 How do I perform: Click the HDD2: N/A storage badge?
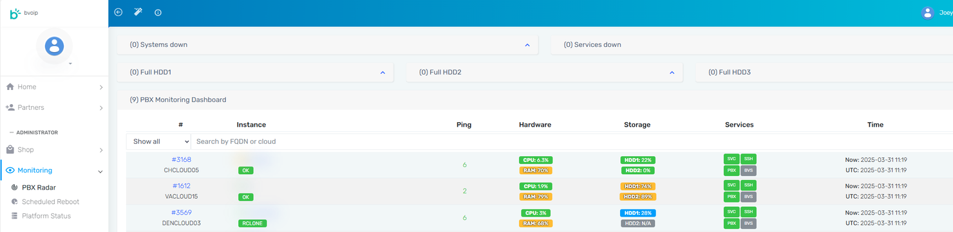click(637, 223)
